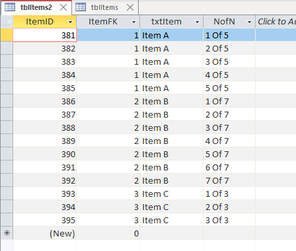296x251 pixels.
Task: Click Item B in row 386
Action: coord(172,101)
